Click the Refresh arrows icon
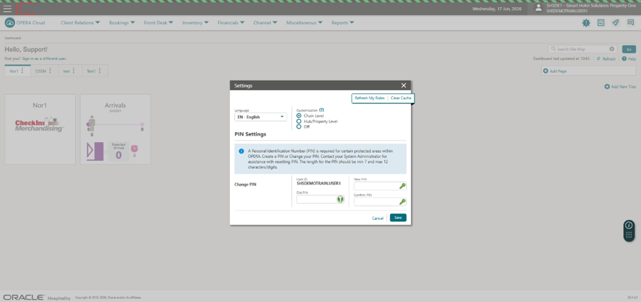 tap(599, 59)
